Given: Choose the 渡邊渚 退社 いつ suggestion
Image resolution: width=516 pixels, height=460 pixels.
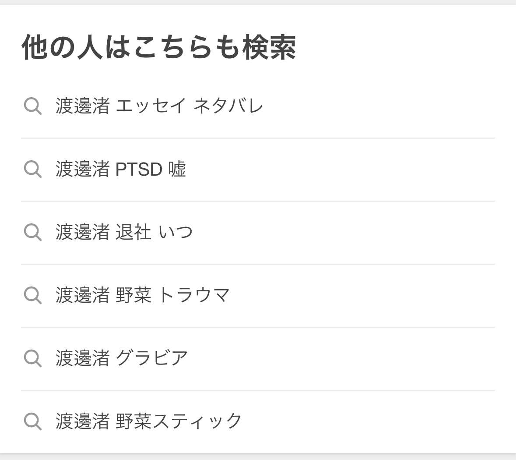Looking at the screenshot, I should [x=124, y=232].
